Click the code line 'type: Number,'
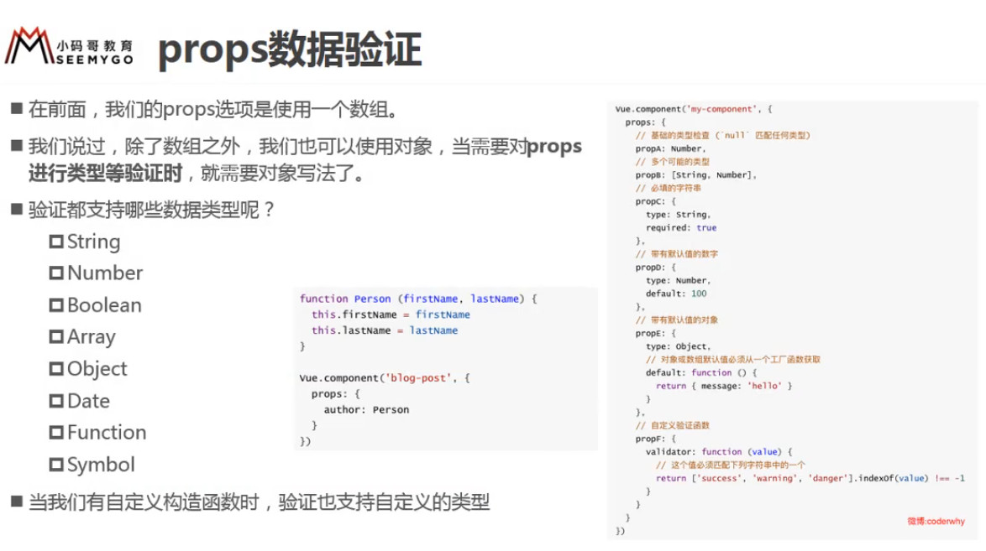Image resolution: width=986 pixels, height=551 pixels. coord(678,281)
